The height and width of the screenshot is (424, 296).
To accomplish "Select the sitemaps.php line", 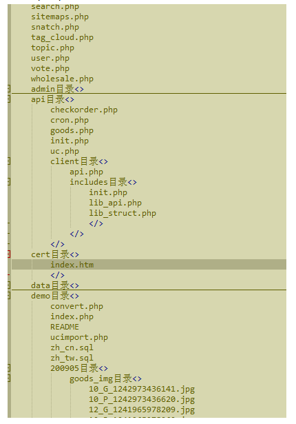I will [x=60, y=17].
